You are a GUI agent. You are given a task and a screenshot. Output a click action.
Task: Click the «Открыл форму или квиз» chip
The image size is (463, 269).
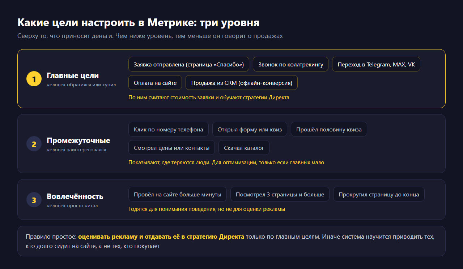coord(250,129)
